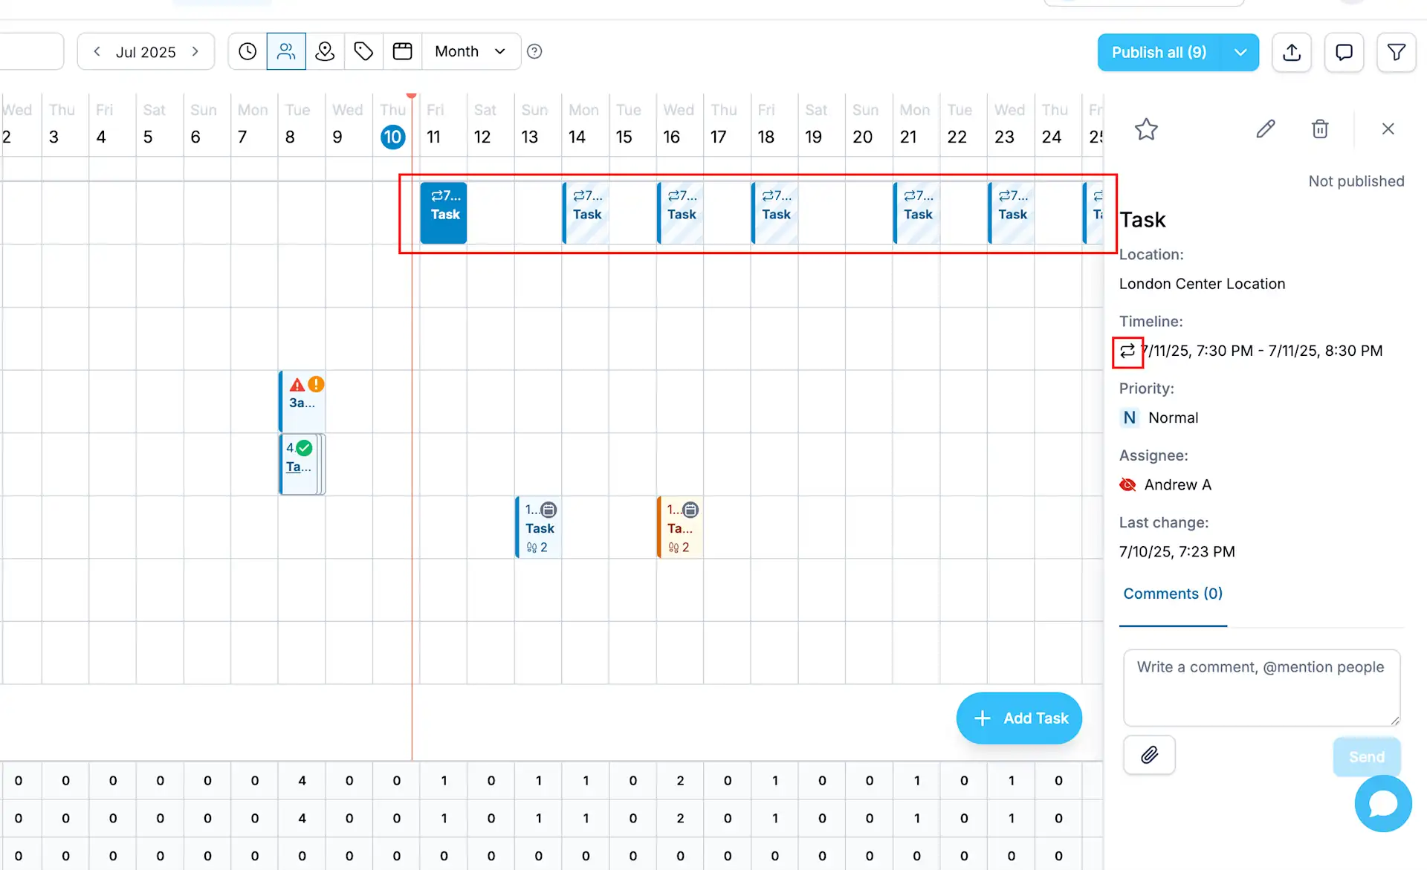
Task: Click the help question mark icon
Action: pyautogui.click(x=534, y=51)
